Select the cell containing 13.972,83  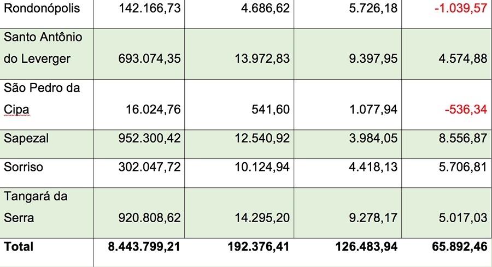239,54
